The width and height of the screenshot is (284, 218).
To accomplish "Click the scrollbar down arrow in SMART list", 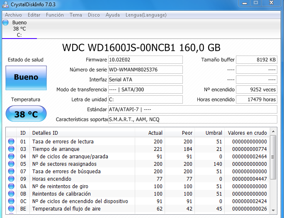I will (273, 210).
